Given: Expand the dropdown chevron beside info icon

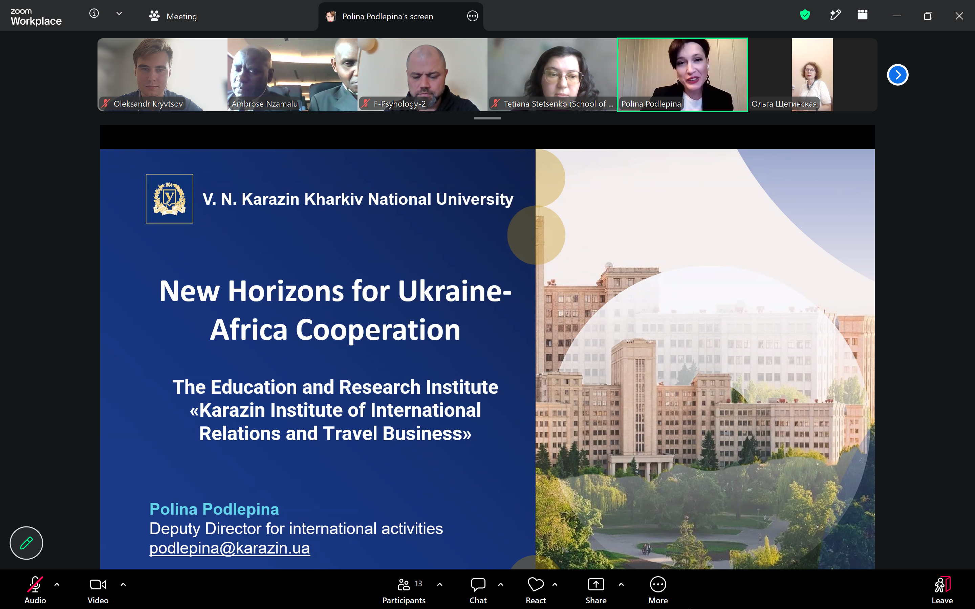Looking at the screenshot, I should (119, 14).
